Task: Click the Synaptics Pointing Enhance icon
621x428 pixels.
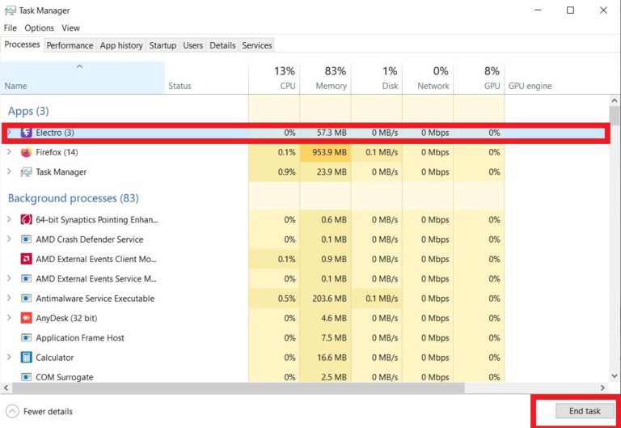Action: [x=26, y=219]
